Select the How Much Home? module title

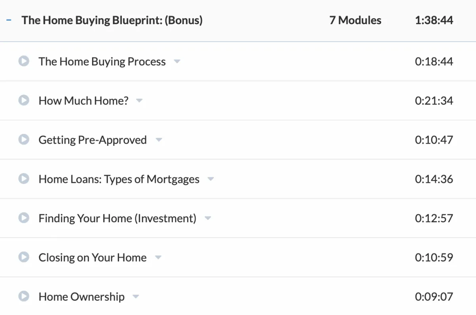(x=83, y=100)
